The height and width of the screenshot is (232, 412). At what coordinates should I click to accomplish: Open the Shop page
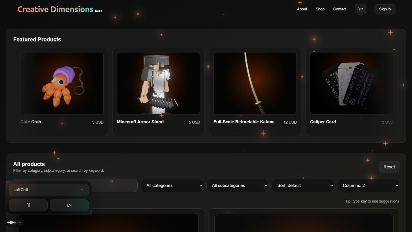(320, 9)
